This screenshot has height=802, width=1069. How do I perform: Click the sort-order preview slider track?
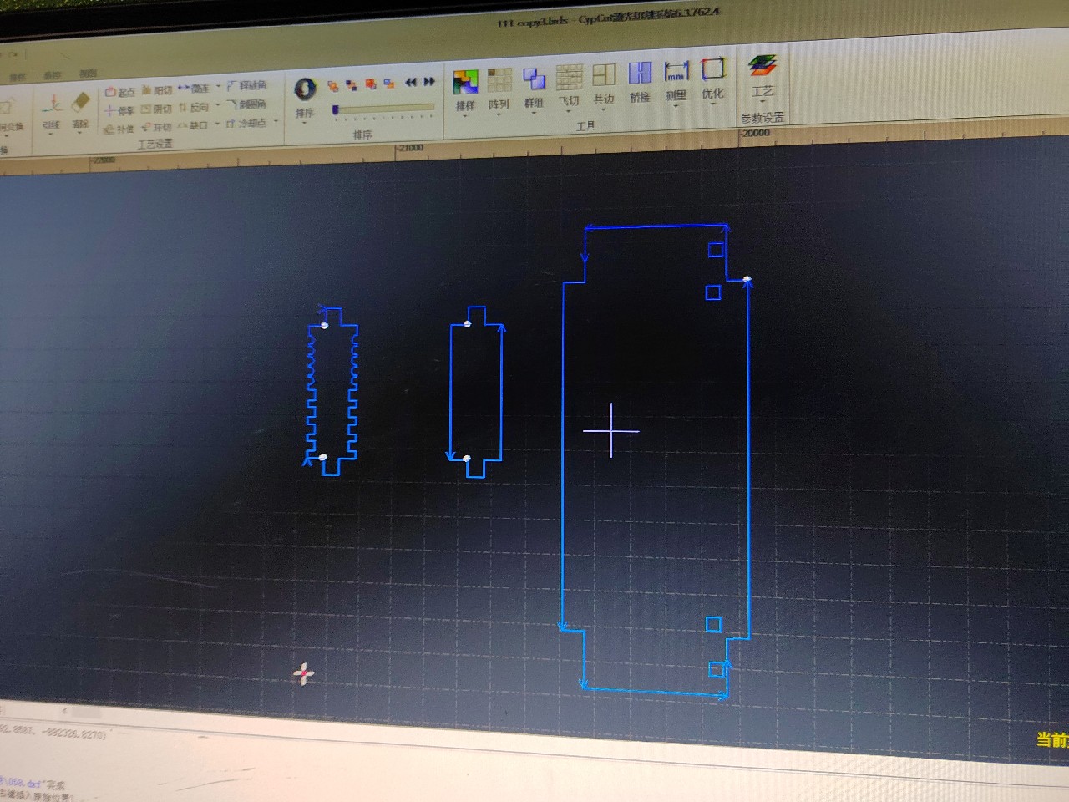click(384, 109)
